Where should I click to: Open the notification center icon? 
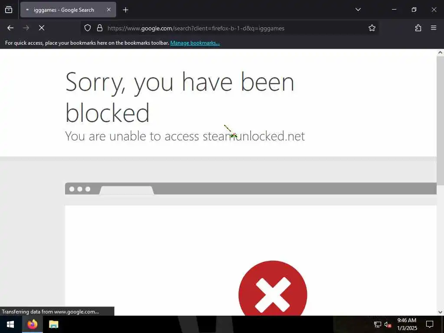430,324
